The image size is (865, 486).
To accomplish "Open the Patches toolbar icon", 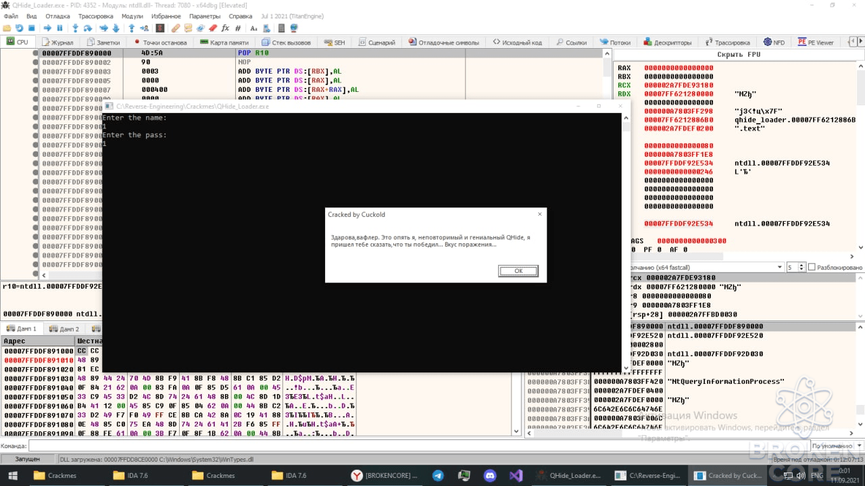I will 176,28.
